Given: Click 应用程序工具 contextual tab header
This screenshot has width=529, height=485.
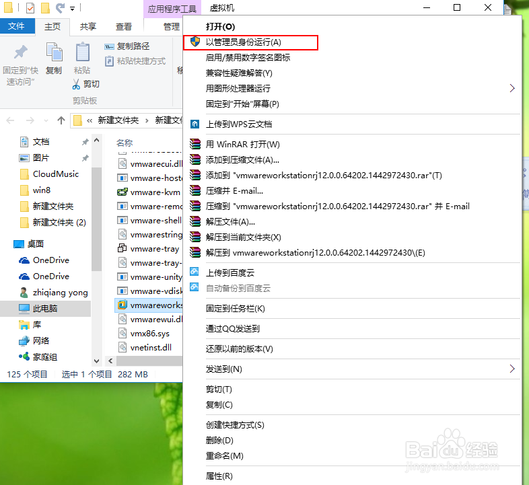Looking at the screenshot, I should coord(172,9).
